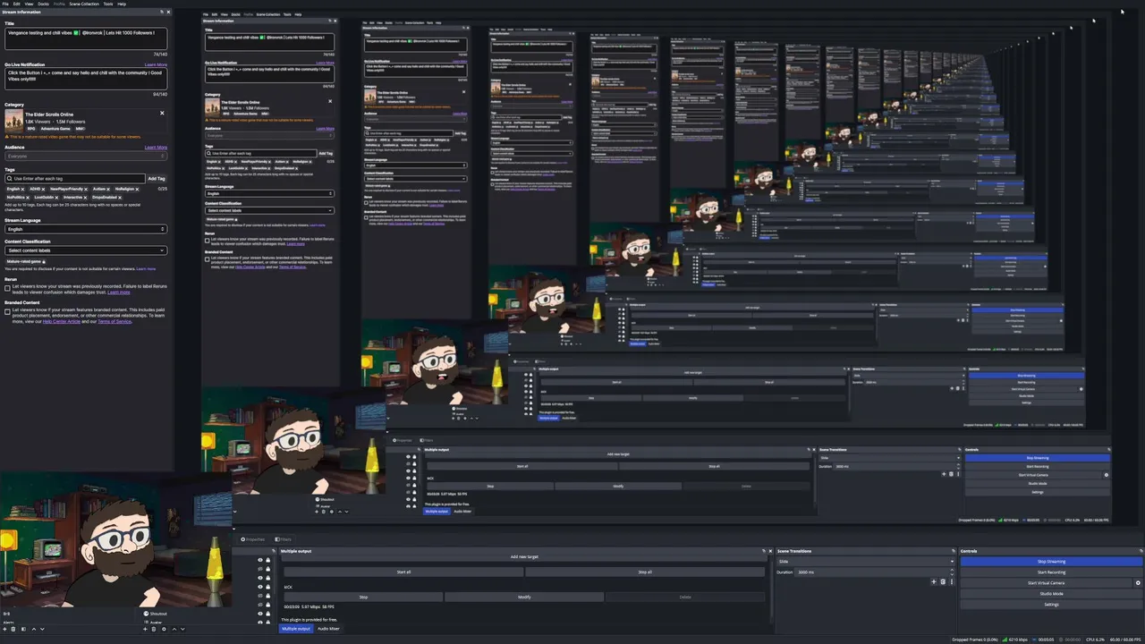The width and height of the screenshot is (1145, 644).
Task: Open Content Classification dropdown in main dock
Action: [x=86, y=250]
